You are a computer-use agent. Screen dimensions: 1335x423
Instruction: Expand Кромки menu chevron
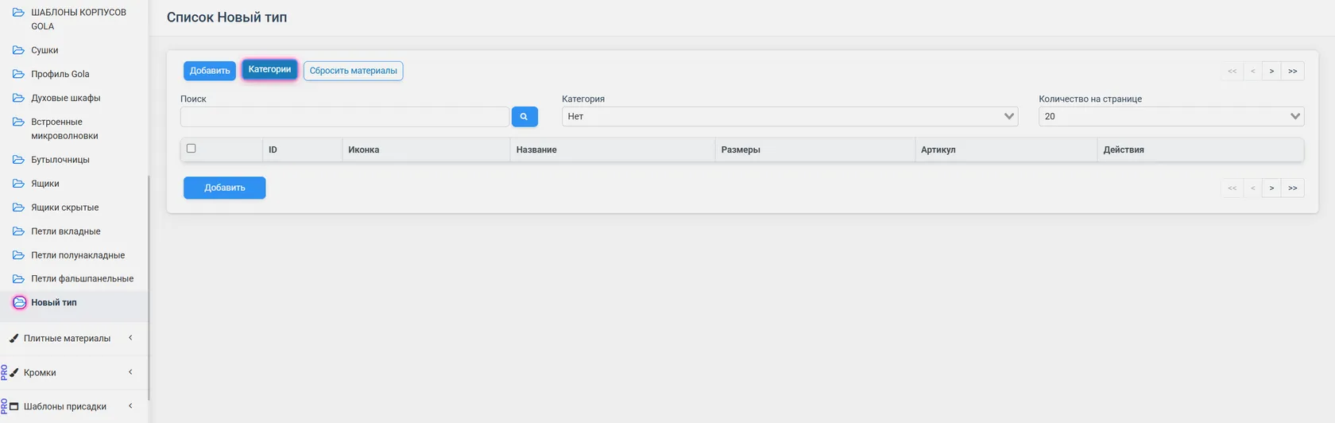pyautogui.click(x=130, y=372)
